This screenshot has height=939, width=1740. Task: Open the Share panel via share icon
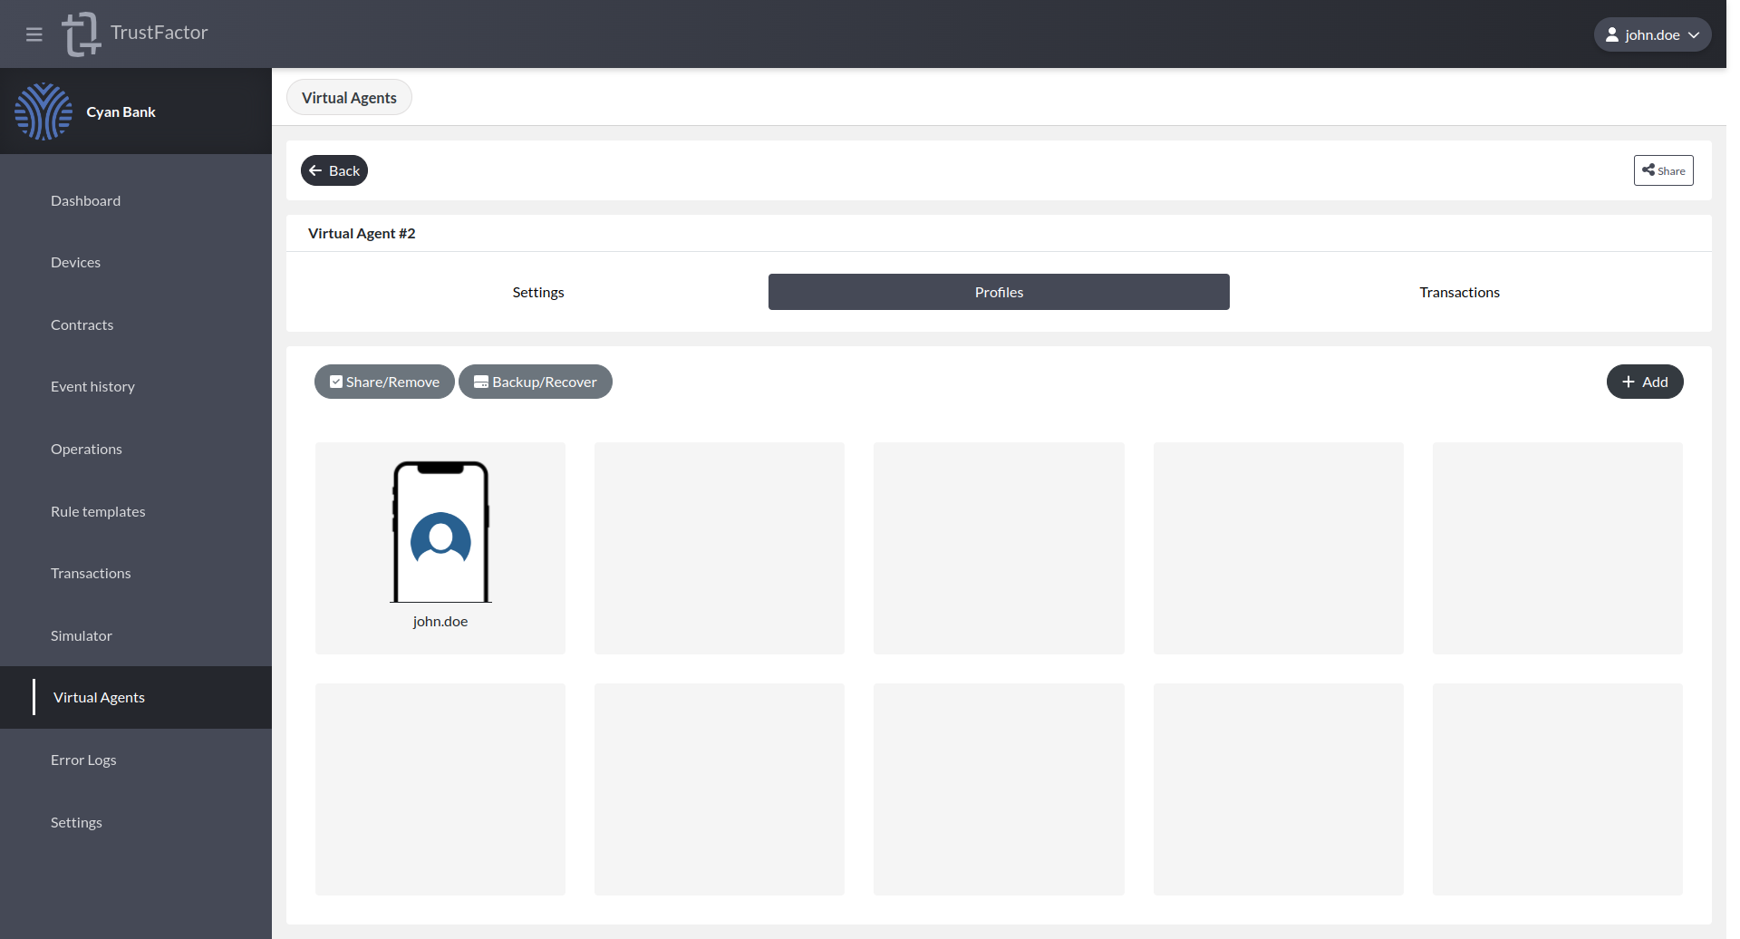pos(1649,169)
